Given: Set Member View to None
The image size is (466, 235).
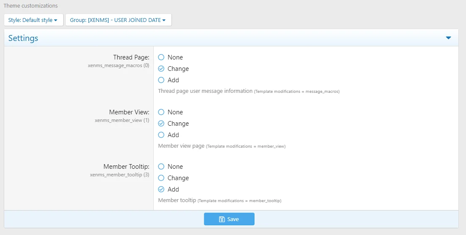Looking at the screenshot, I should coord(161,112).
